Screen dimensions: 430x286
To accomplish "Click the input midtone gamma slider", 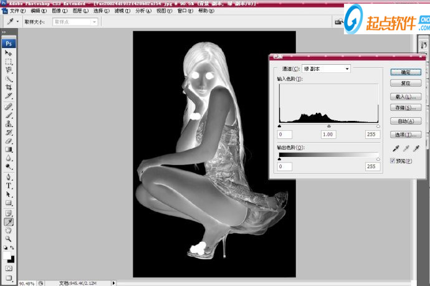I will (x=329, y=126).
